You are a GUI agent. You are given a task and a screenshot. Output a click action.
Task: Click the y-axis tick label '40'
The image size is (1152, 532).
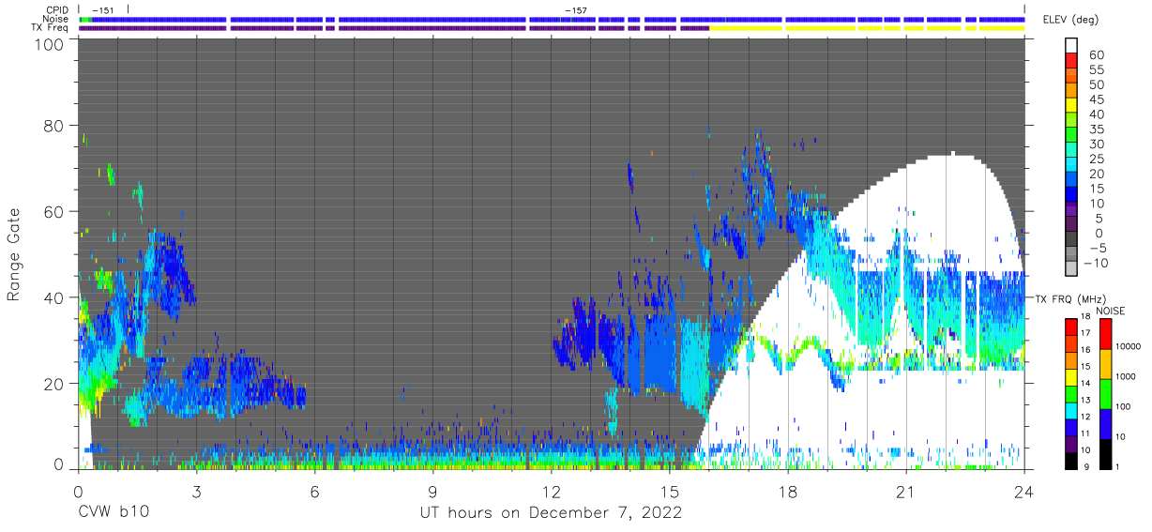pos(53,297)
